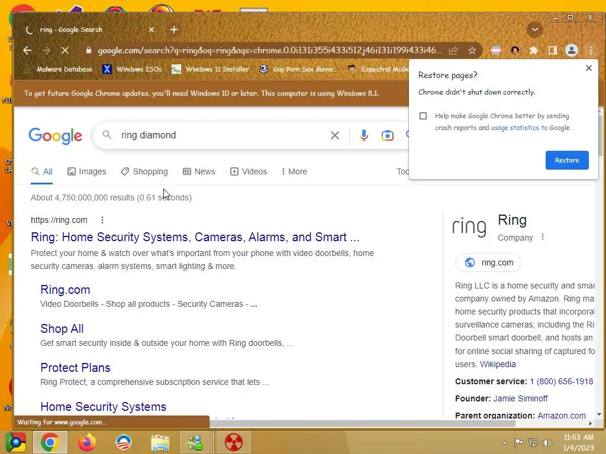Click the Google logo

55,135
